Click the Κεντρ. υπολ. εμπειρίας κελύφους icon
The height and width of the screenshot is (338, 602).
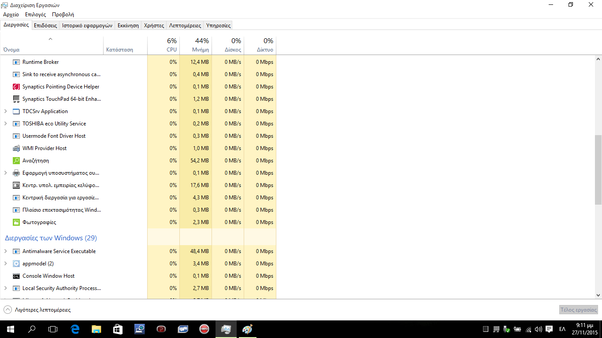(x=16, y=185)
